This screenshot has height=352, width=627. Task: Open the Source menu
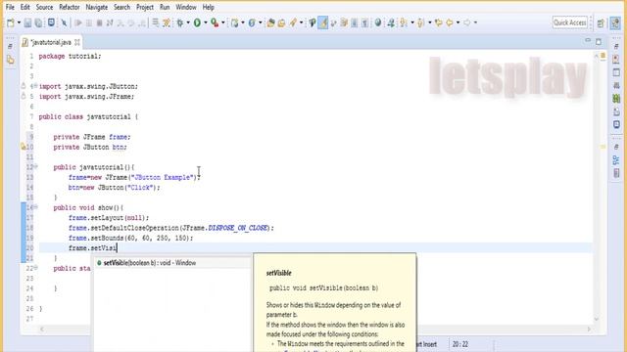(44, 7)
